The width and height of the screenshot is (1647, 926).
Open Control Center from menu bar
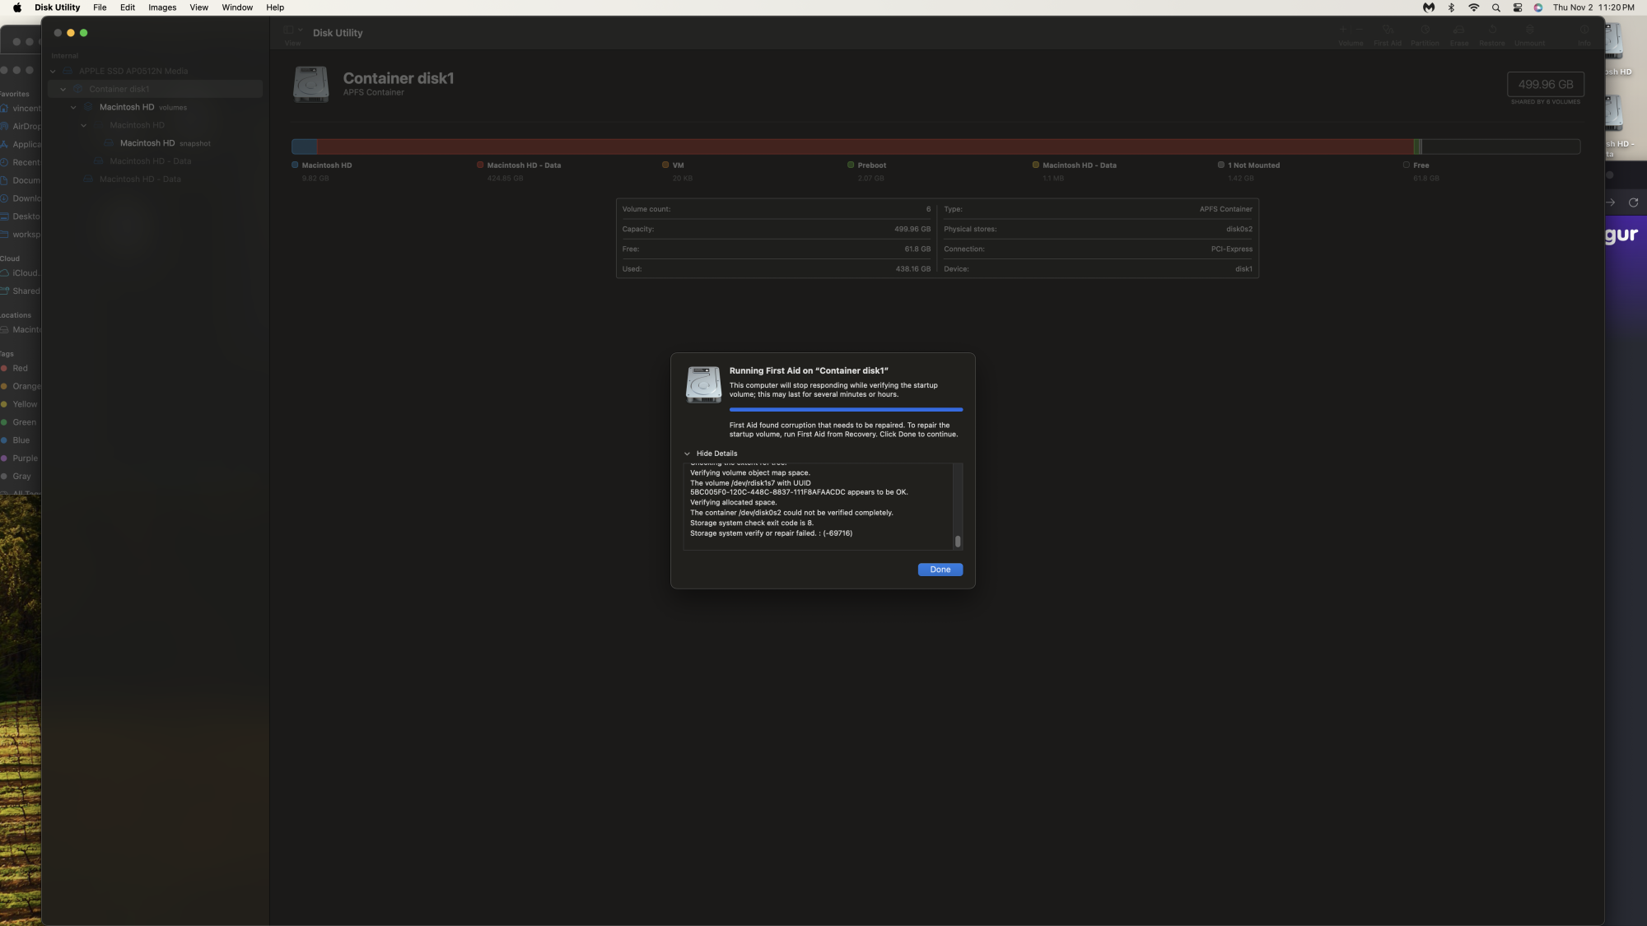(1517, 7)
